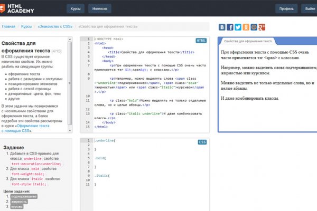Go to Главная breadcrumb link

click(8, 26)
